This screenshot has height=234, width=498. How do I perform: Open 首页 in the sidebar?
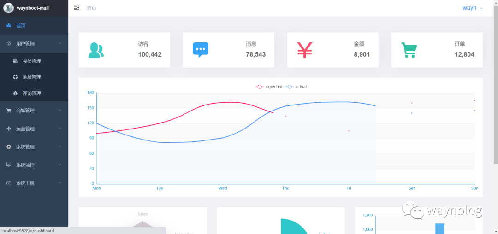click(34, 26)
